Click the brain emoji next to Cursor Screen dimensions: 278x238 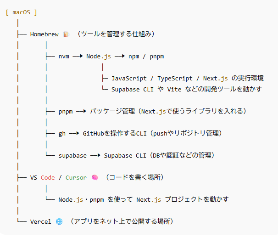95,177
